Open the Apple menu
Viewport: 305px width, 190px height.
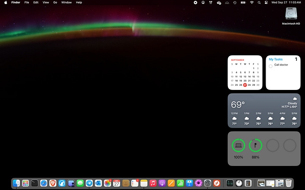coord(6,3)
